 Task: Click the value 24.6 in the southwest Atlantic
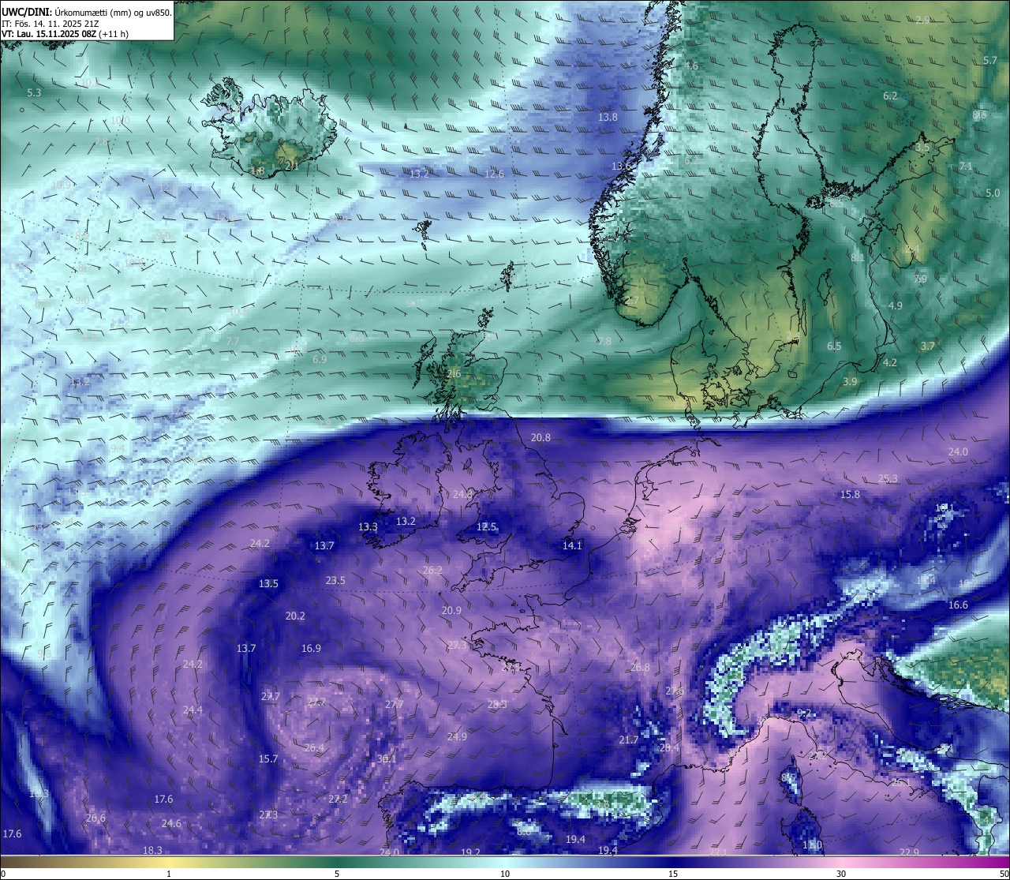point(171,823)
